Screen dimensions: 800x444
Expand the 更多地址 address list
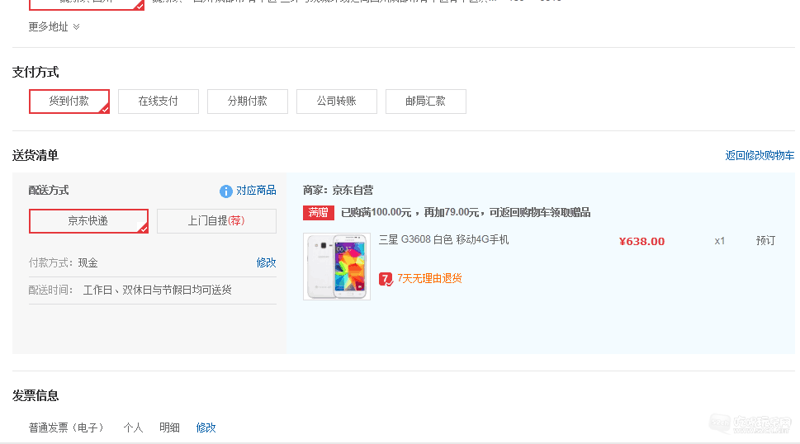click(54, 26)
